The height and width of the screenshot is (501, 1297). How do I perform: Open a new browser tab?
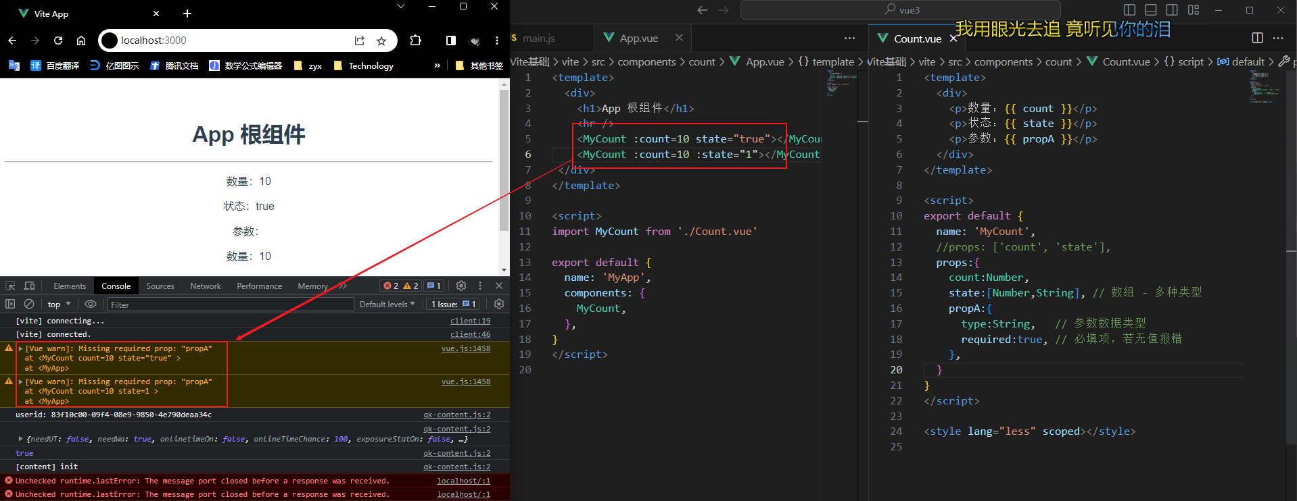(x=187, y=14)
